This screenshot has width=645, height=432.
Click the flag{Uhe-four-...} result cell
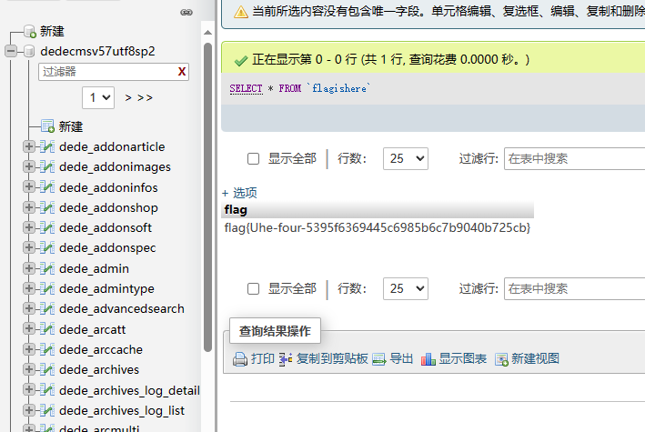[378, 228]
